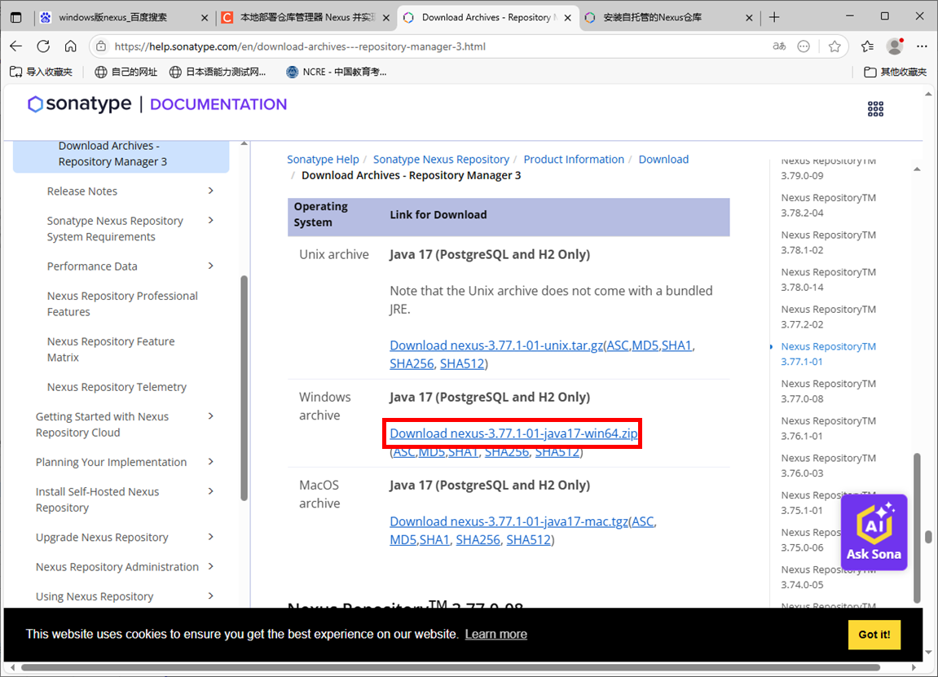The width and height of the screenshot is (938, 677).
Task: Close the windows版nexus tab
Action: tap(204, 18)
